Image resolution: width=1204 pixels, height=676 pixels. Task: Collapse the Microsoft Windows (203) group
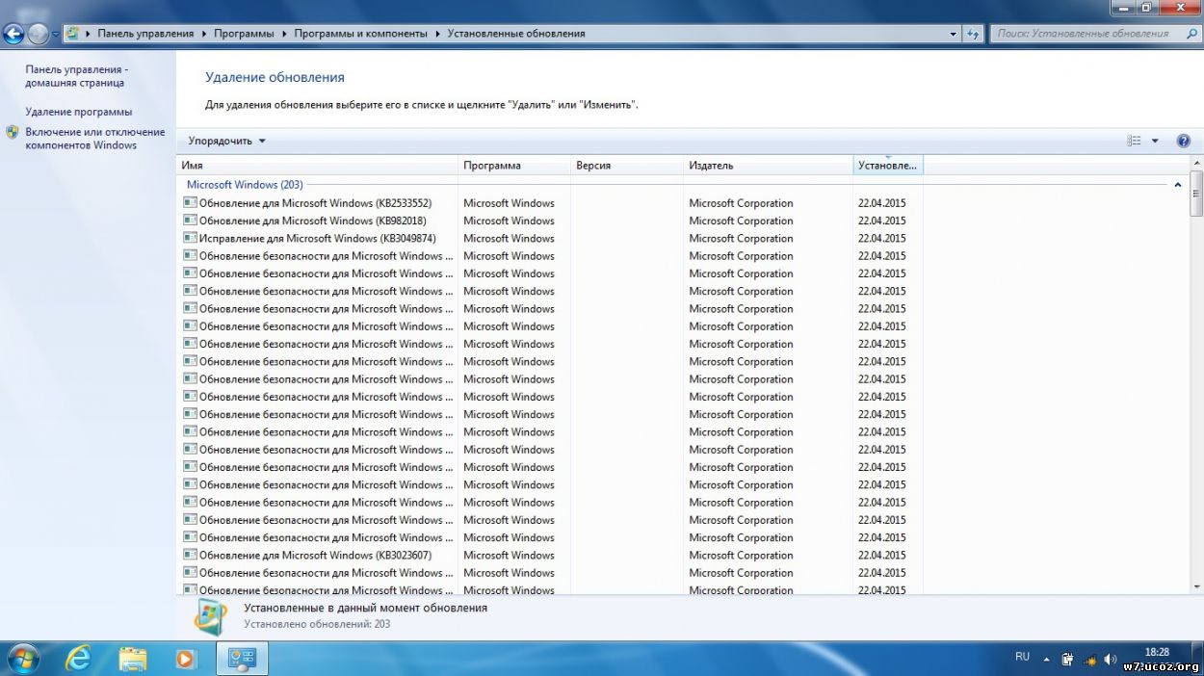click(1177, 185)
